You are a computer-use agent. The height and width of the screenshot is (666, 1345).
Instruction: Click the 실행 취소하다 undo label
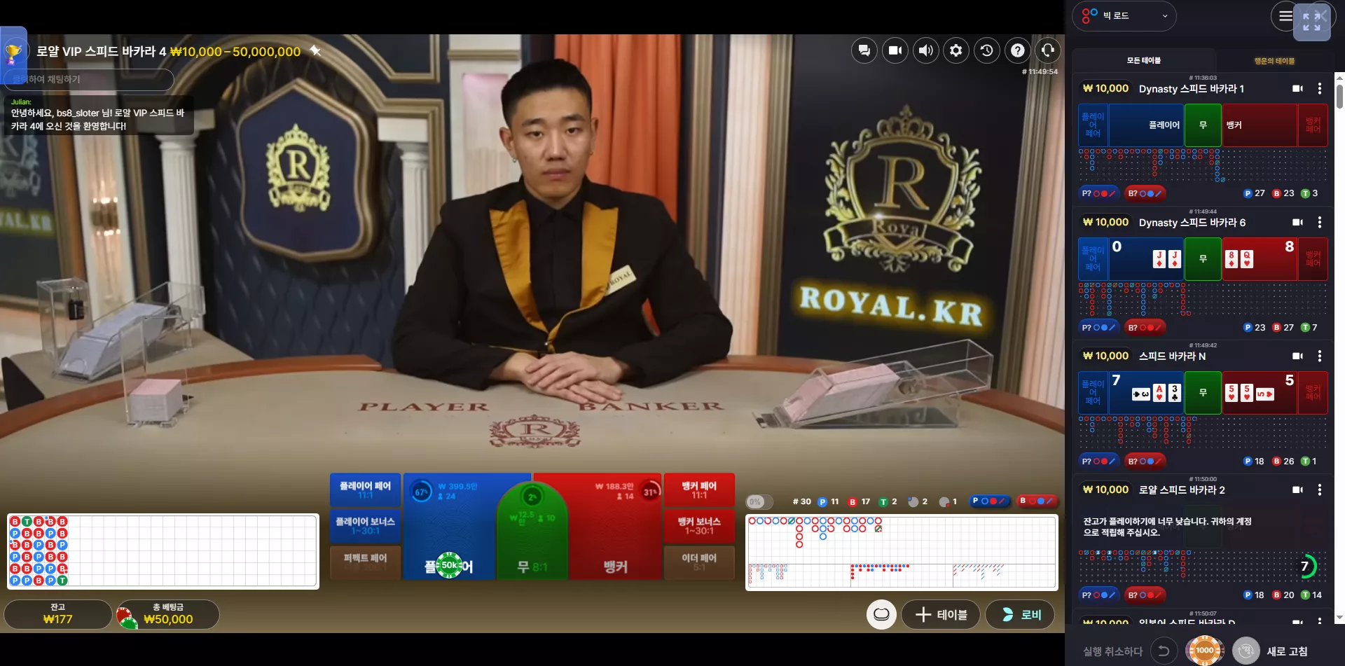click(1112, 651)
